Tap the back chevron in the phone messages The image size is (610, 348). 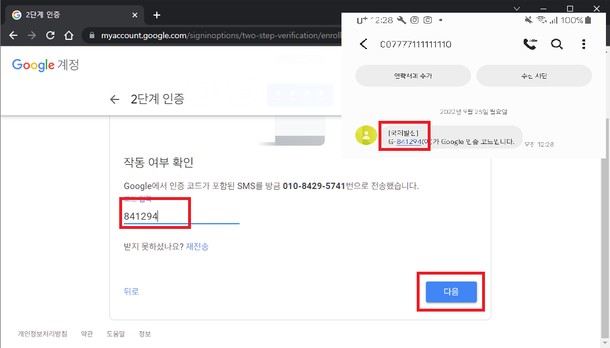[364, 44]
